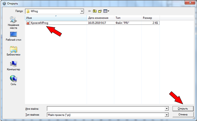Viewport: 197px width, 121px height.
Task: Open Недавние места in sidebar
Action: (14, 23)
